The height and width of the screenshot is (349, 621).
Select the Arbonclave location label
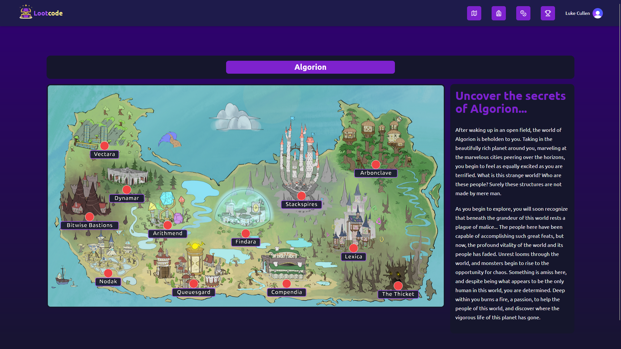(x=376, y=173)
